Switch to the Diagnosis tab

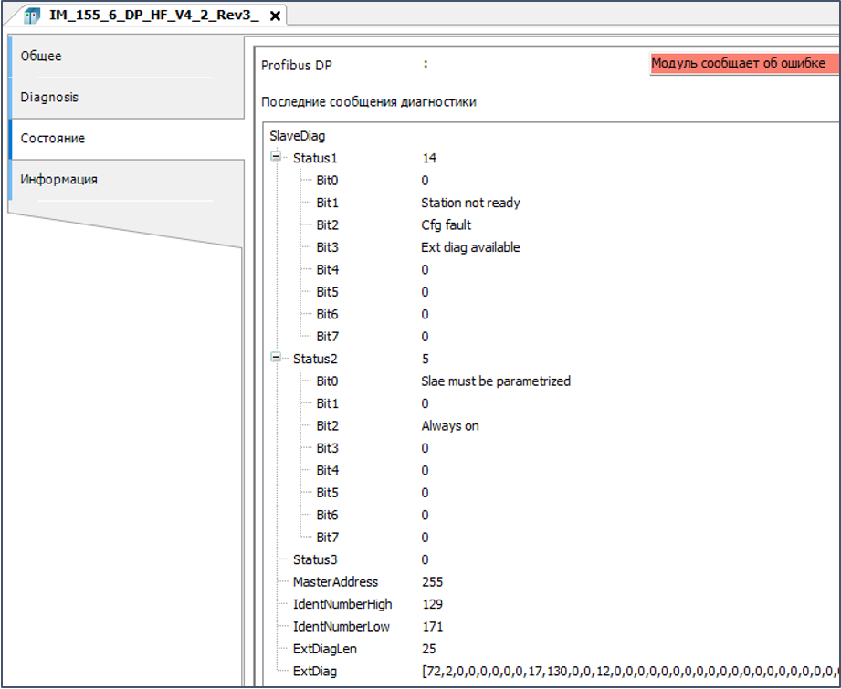click(49, 98)
